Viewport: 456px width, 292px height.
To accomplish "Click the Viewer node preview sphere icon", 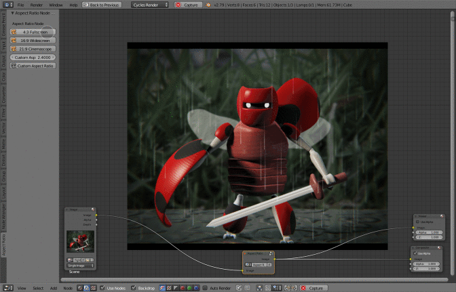I will 442,216.
